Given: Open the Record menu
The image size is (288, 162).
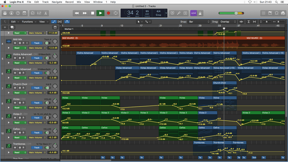Looking at the screenshot, I should [x=69, y=2].
